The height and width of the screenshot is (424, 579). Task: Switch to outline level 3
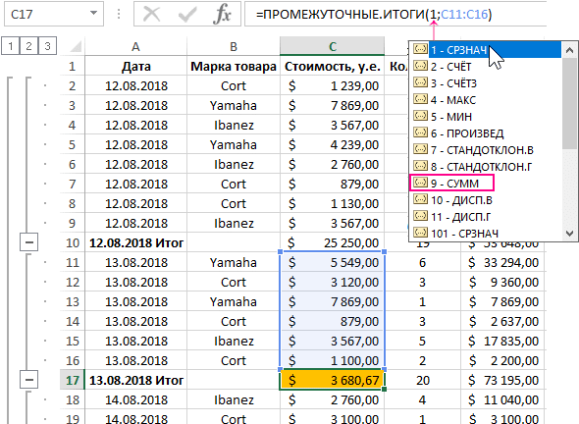pos(47,46)
